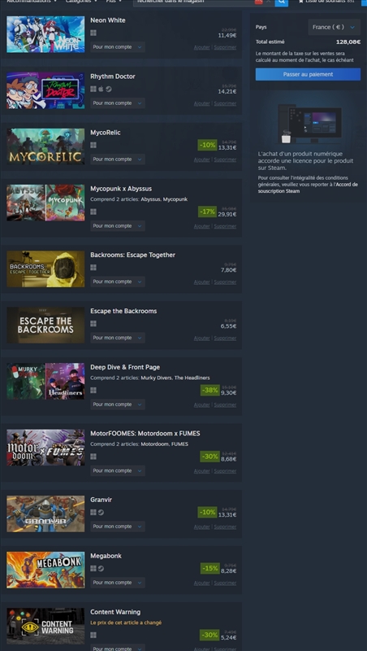Image resolution: width=367 pixels, height=651 pixels.
Task: Click the Apple platform icon under Rhythm Doctor
Action: pos(101,89)
